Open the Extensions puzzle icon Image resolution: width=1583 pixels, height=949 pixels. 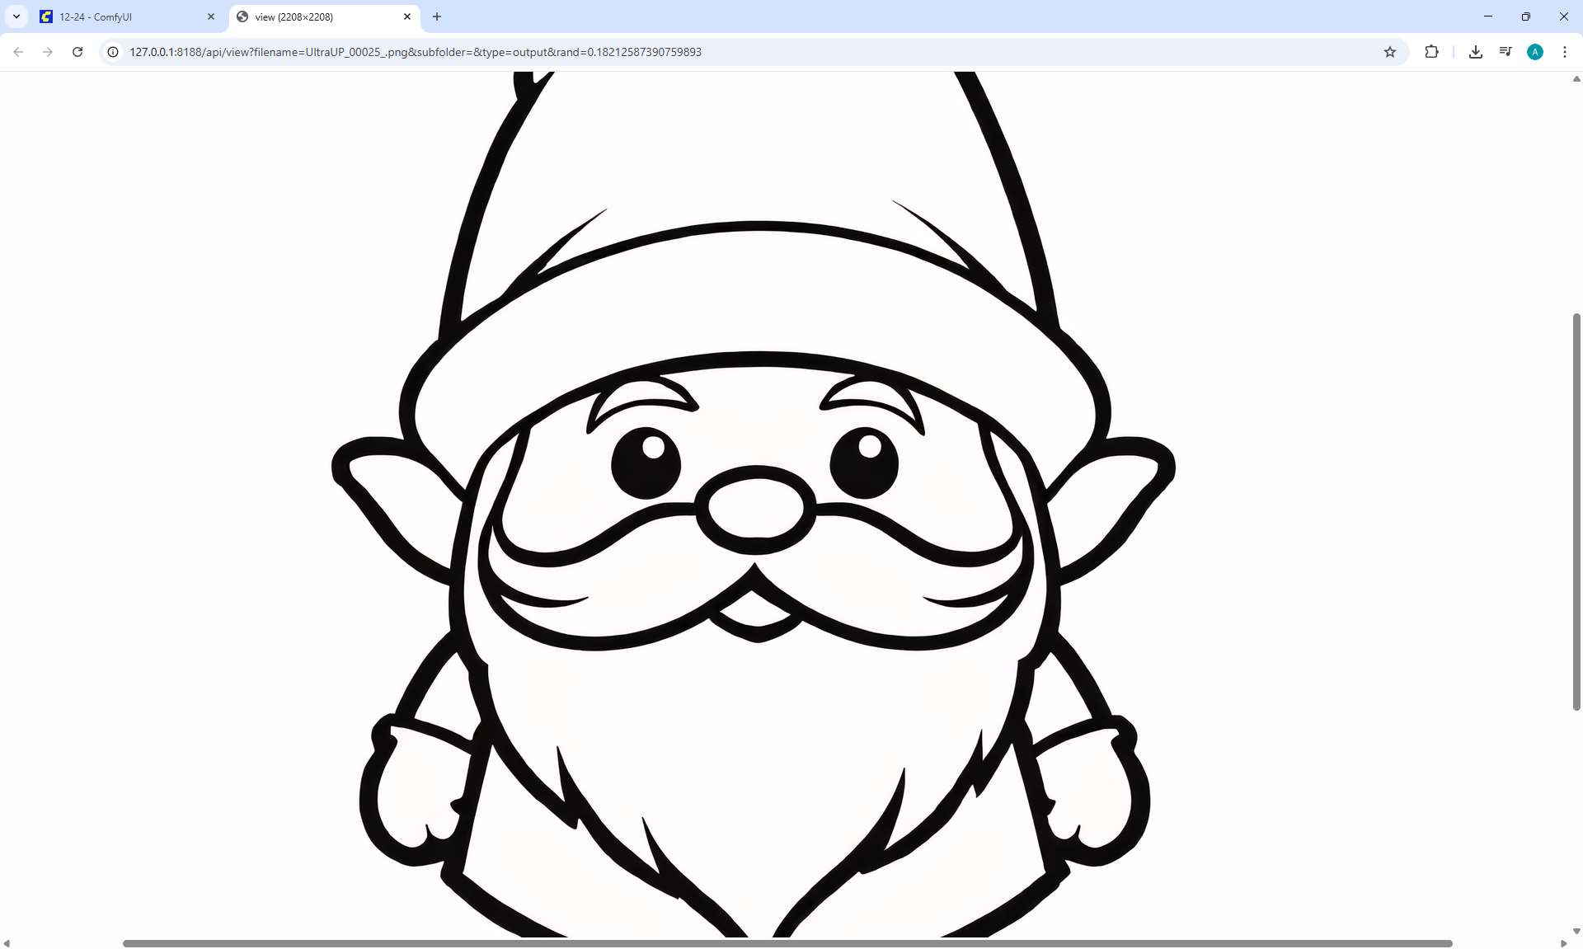click(x=1431, y=52)
